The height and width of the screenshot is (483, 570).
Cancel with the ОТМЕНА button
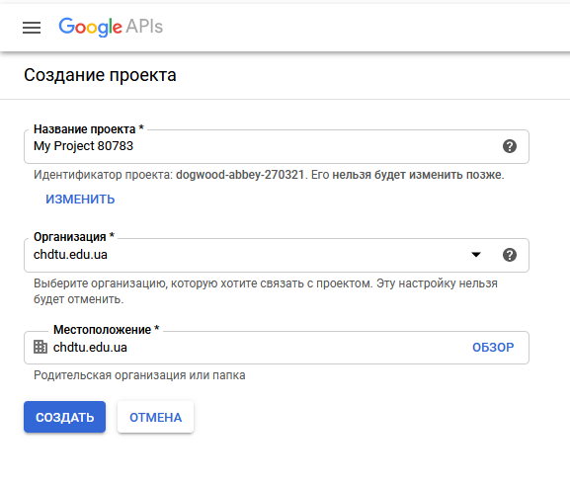click(155, 417)
